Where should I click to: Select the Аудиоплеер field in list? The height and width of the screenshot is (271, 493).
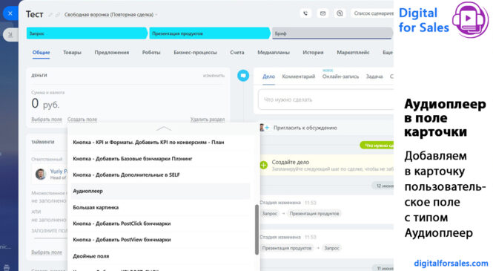[160, 191]
